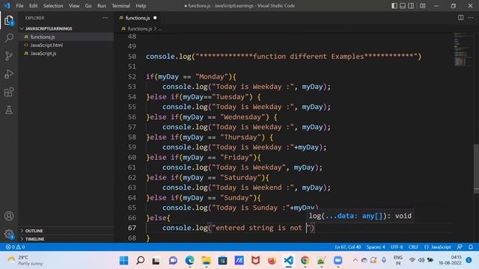Click functions.js in the breadcrumb

pos(140,28)
